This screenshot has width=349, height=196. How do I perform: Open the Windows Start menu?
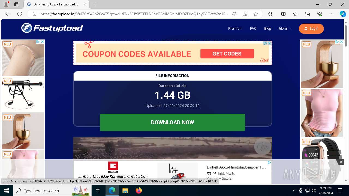click(x=7, y=191)
